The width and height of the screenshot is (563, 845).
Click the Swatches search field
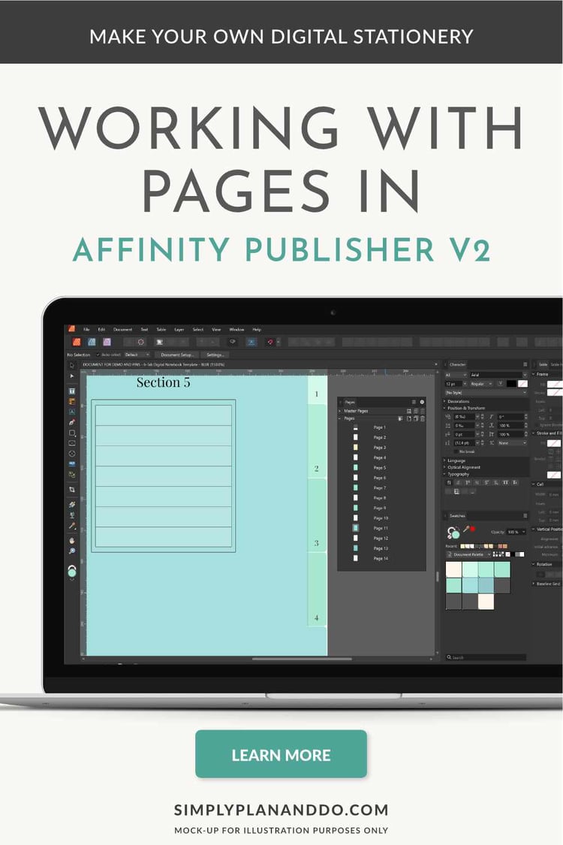click(486, 657)
